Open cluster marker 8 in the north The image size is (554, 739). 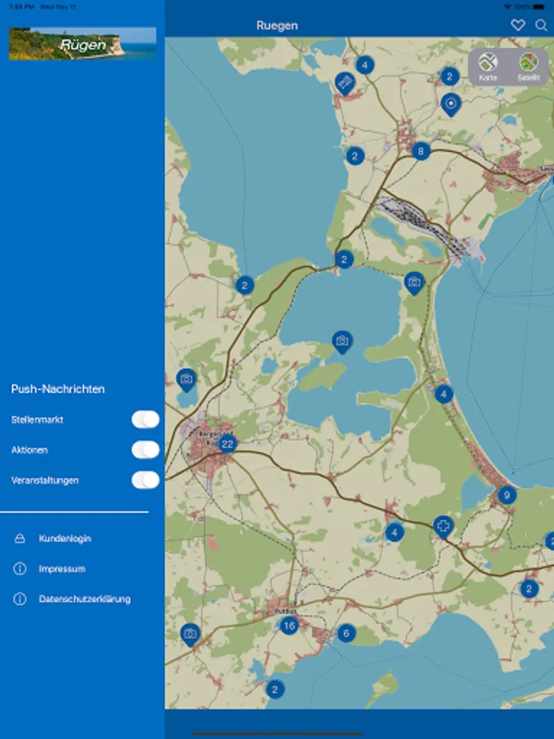[x=421, y=151]
